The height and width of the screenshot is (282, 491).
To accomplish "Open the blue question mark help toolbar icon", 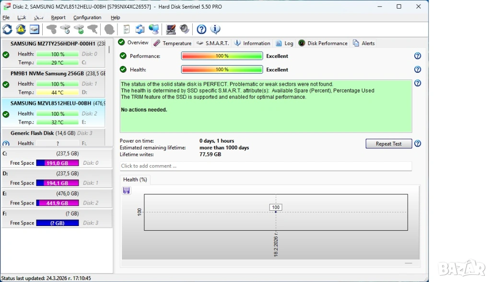I will tap(201, 30).
